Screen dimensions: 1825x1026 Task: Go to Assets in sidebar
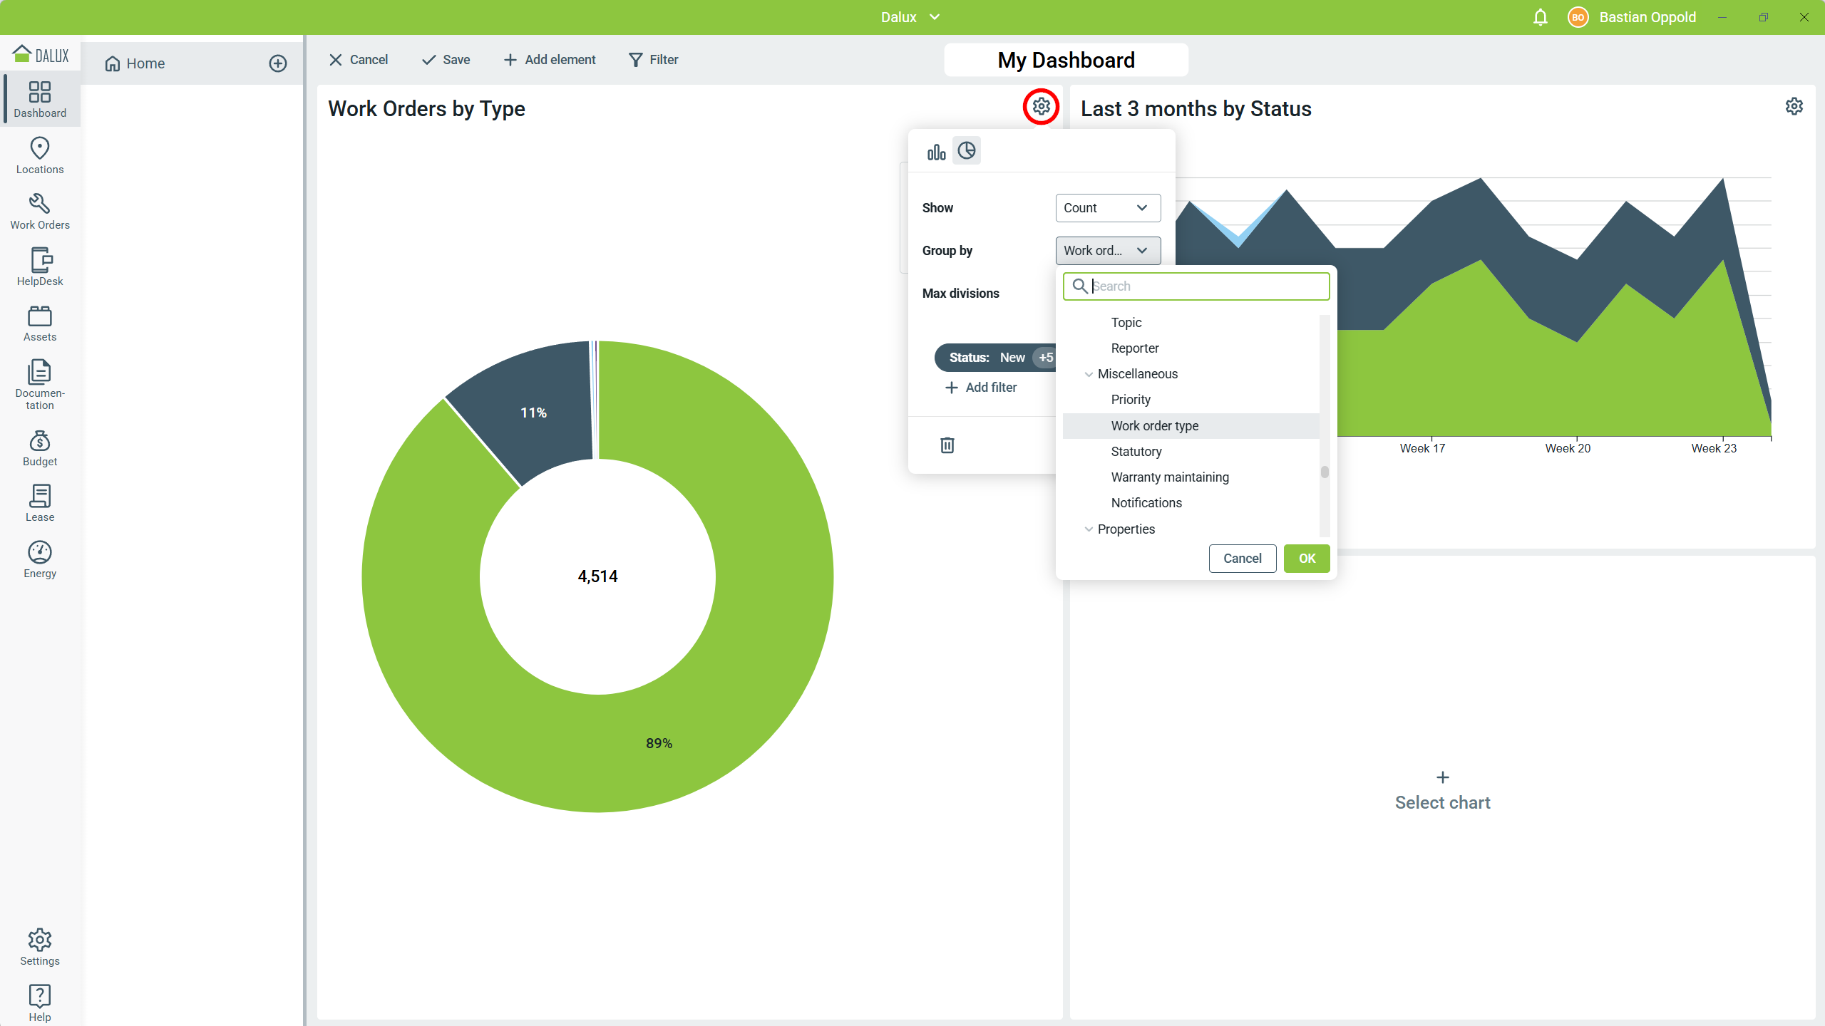tap(40, 323)
